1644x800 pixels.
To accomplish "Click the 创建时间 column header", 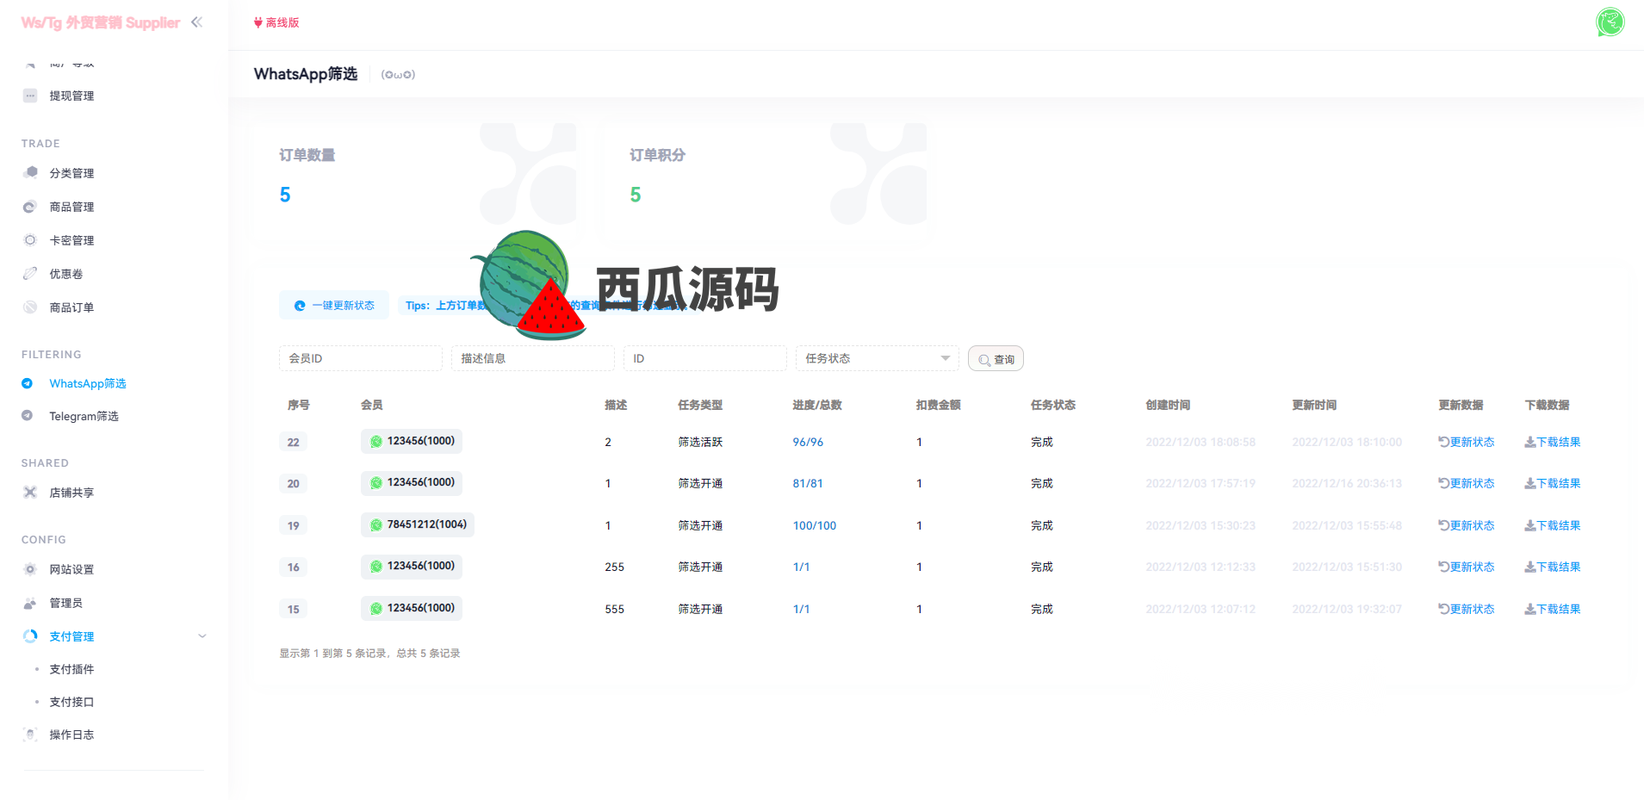I will click(x=1168, y=405).
